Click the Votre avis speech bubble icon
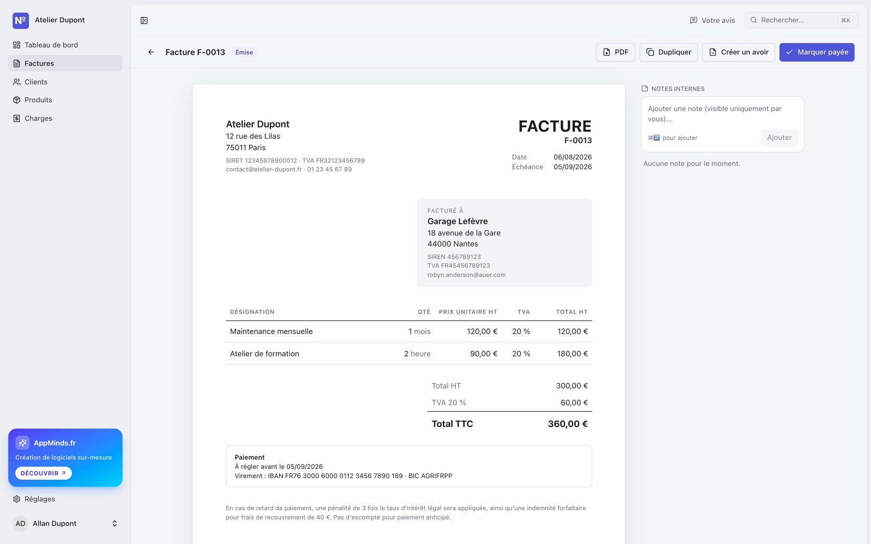The image size is (871, 544). point(693,20)
